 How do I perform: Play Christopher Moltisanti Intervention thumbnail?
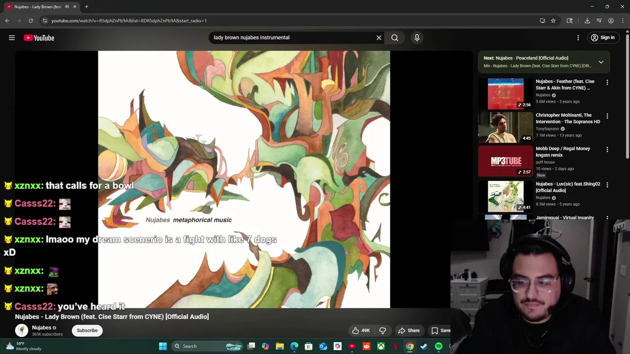505,127
